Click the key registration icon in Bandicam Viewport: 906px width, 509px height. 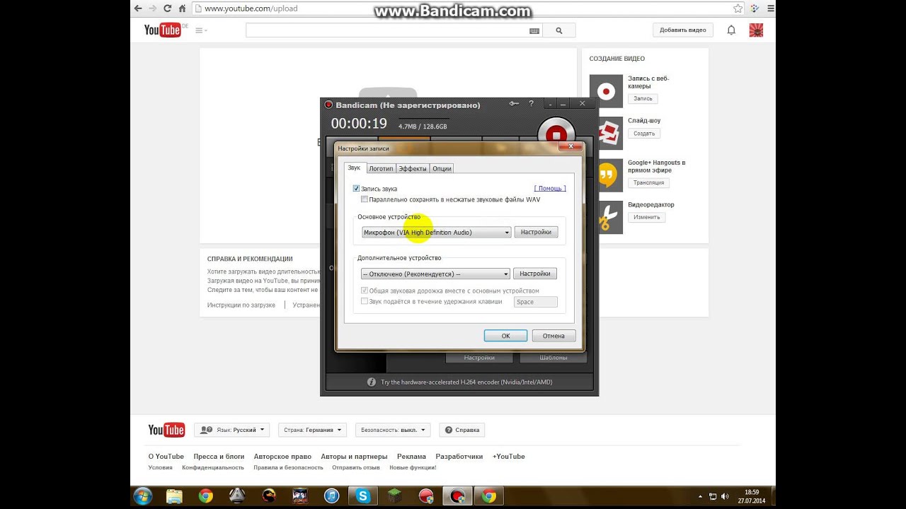pos(515,104)
